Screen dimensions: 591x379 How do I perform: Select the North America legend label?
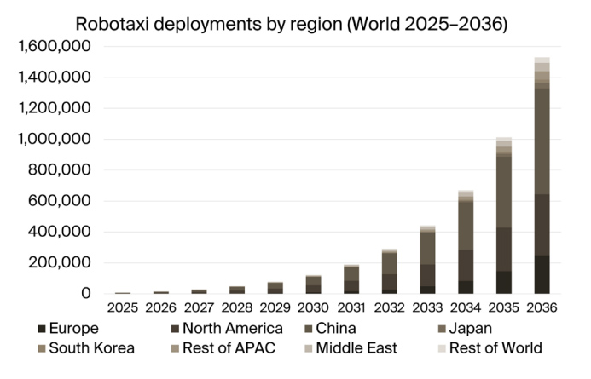click(x=233, y=329)
